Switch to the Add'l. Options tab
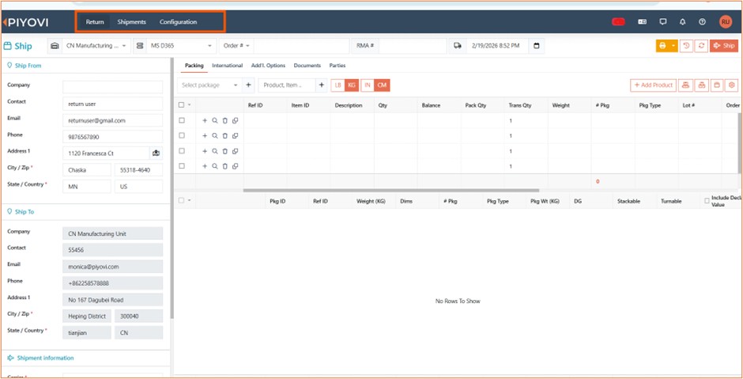Image resolution: width=743 pixels, height=379 pixels. 268,66
